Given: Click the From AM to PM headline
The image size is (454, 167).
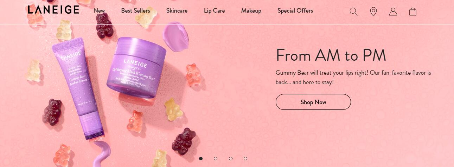Looking at the screenshot, I should coord(331,55).
